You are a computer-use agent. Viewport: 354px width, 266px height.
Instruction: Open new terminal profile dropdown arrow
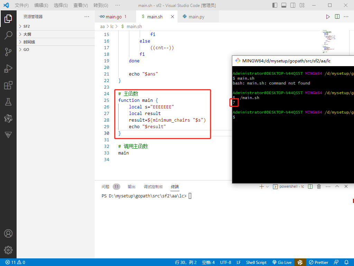[268, 187]
